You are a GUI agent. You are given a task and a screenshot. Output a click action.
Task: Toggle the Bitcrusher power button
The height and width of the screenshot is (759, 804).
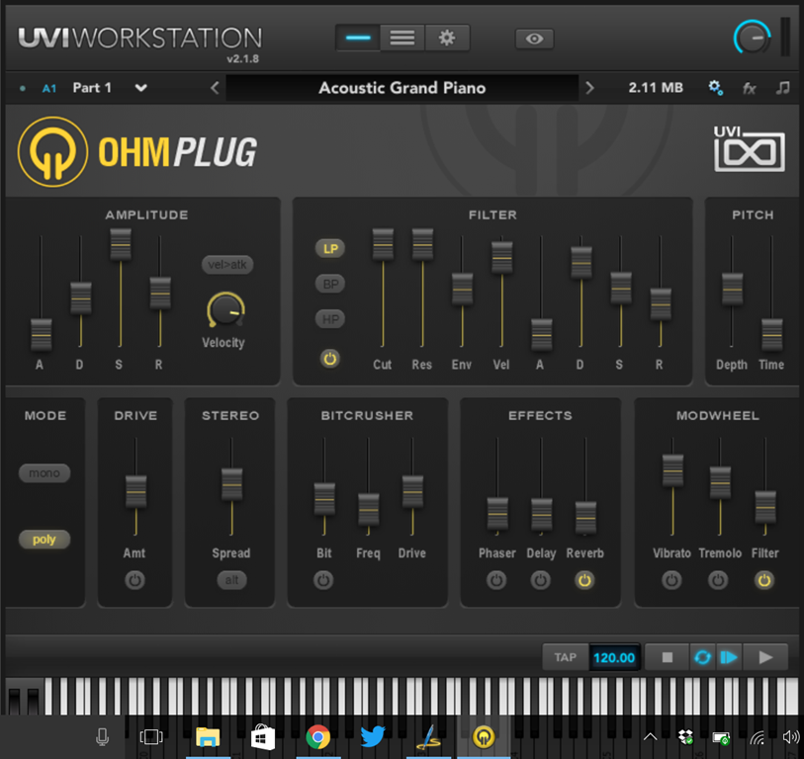pyautogui.click(x=323, y=580)
